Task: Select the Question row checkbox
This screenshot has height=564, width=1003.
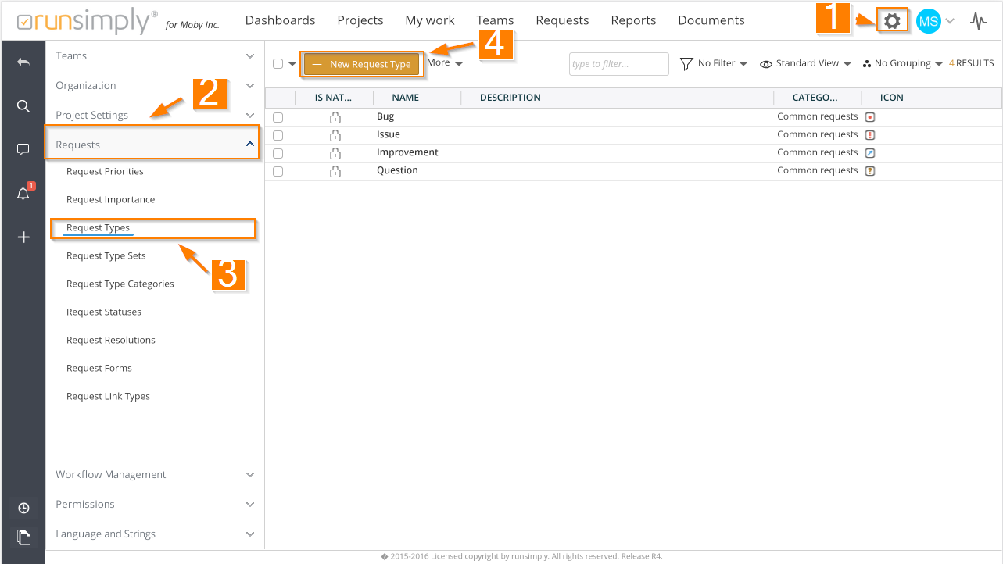Action: 278,171
